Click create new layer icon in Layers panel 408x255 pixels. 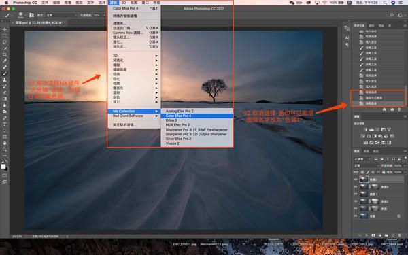[393, 235]
